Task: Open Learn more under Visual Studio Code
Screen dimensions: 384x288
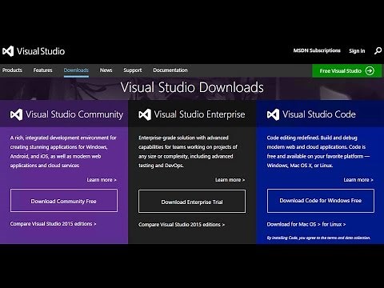Action: point(358,180)
